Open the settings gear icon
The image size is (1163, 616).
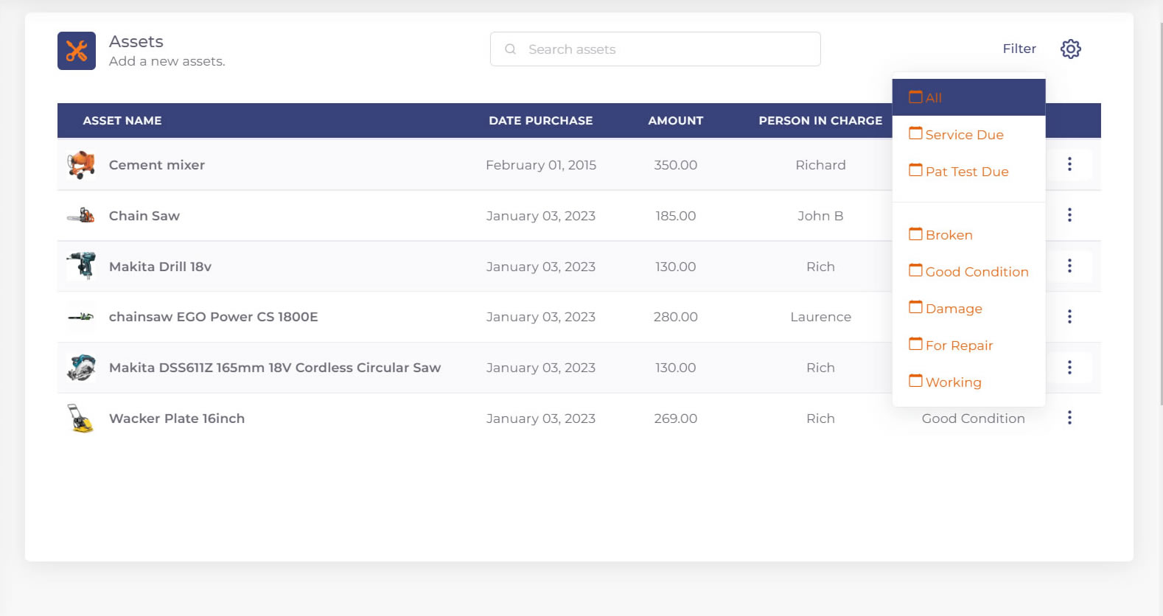(1070, 49)
